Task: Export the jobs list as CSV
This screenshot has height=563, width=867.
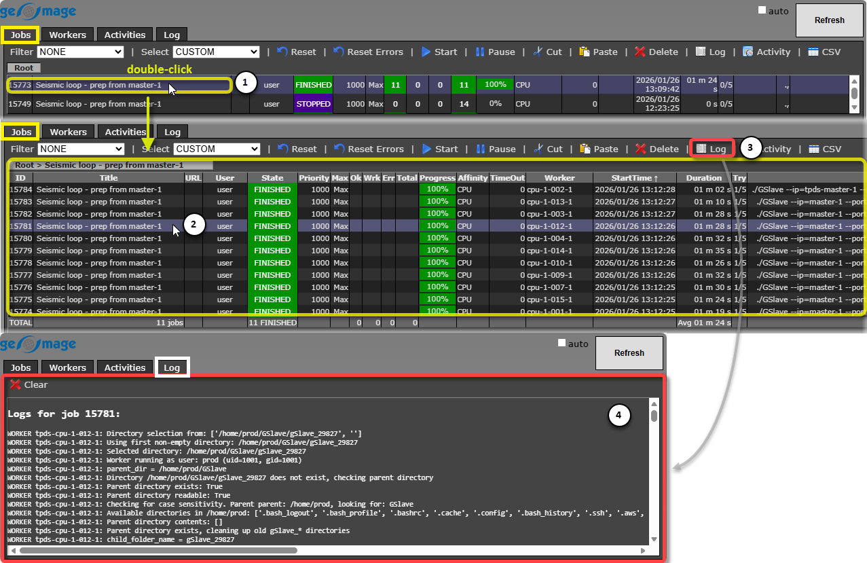Action: pyautogui.click(x=824, y=52)
